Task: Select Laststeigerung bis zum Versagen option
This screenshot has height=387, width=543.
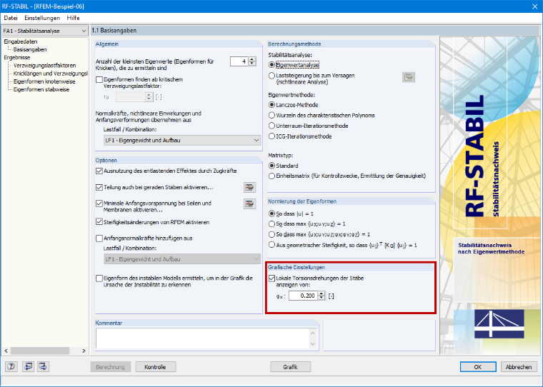Action: (271, 76)
